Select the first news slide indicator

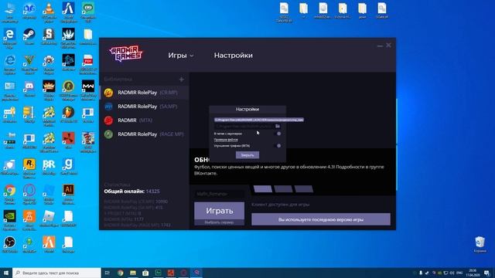click(x=263, y=188)
